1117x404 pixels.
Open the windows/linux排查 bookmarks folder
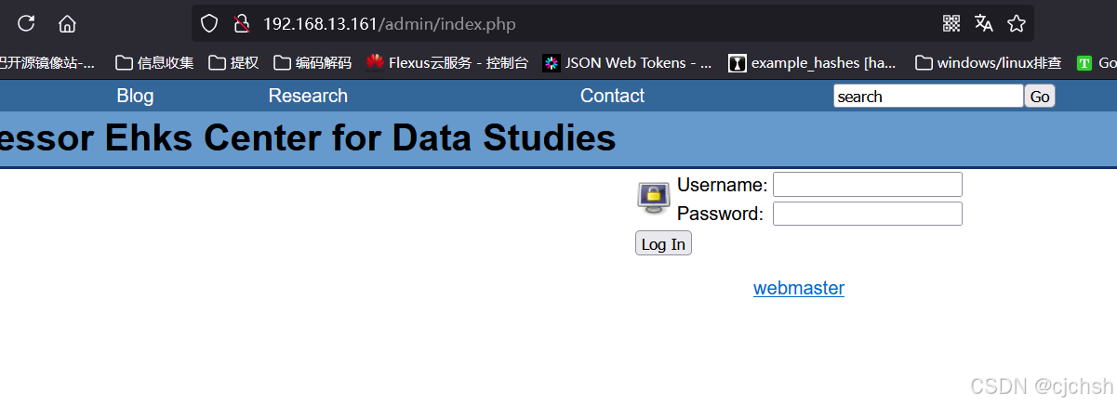[989, 63]
